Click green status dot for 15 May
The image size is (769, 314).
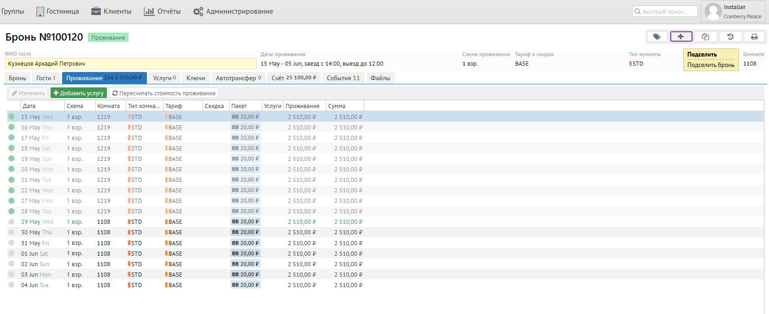[11, 117]
